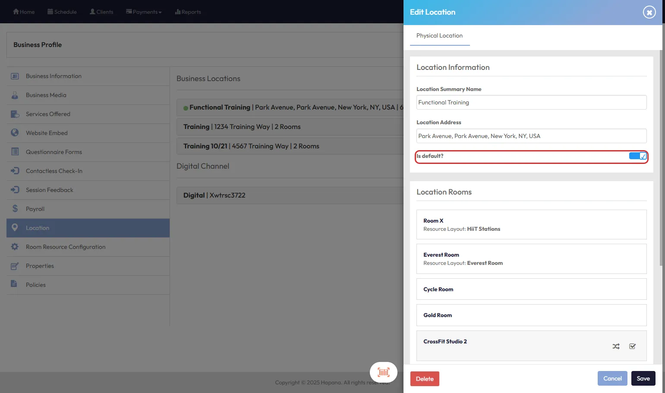The height and width of the screenshot is (393, 665).
Task: Click the Questionnaire Forms list icon
Action: pos(15,152)
